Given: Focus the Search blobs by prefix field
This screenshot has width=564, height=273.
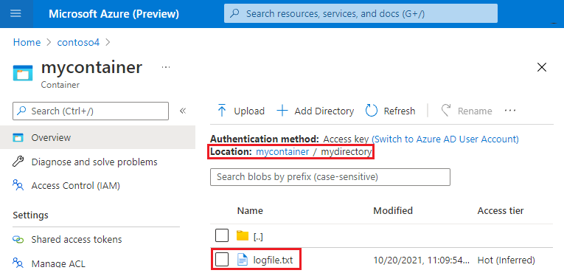Looking at the screenshot, I should pyautogui.click(x=330, y=177).
